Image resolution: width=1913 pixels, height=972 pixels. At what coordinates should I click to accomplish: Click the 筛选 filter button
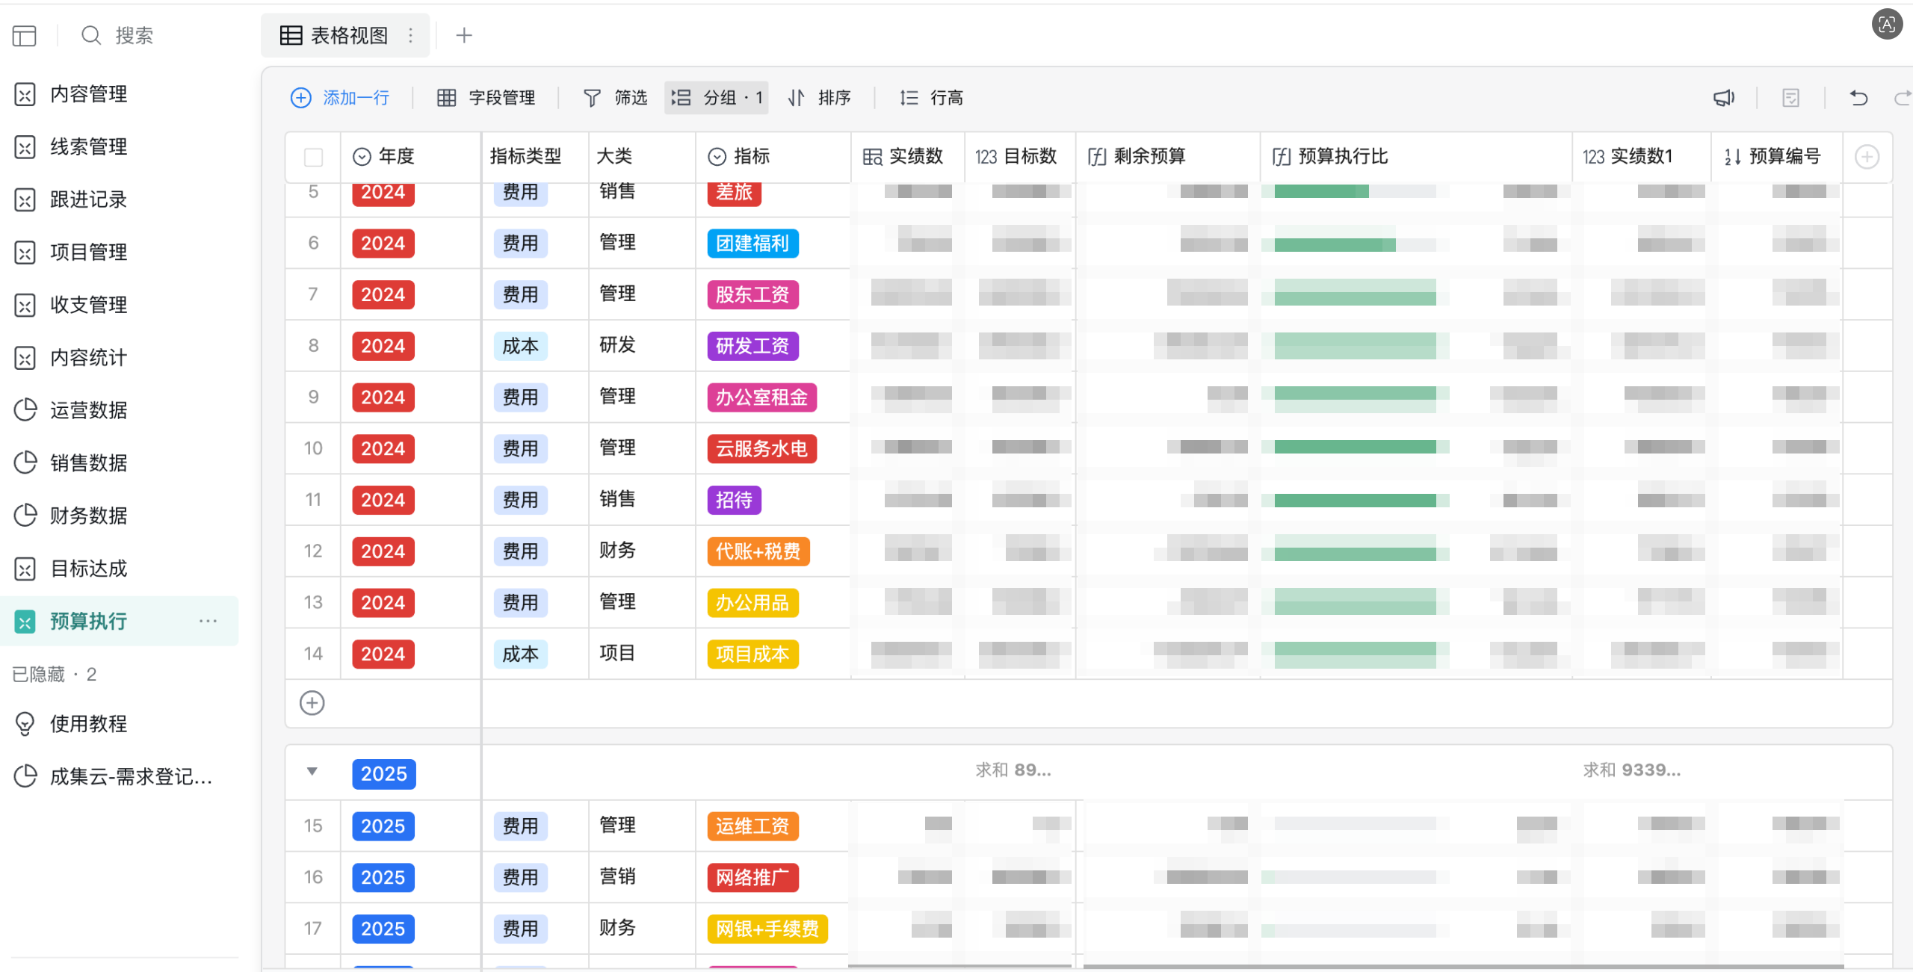pyautogui.click(x=615, y=98)
